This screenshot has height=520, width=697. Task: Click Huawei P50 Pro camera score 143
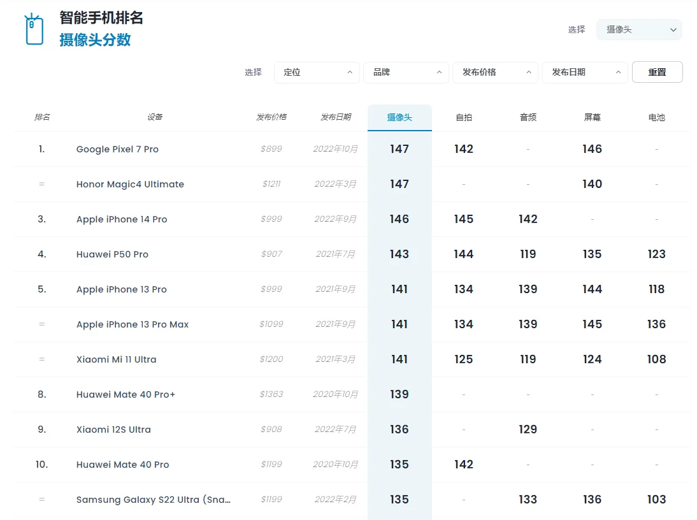click(x=399, y=254)
